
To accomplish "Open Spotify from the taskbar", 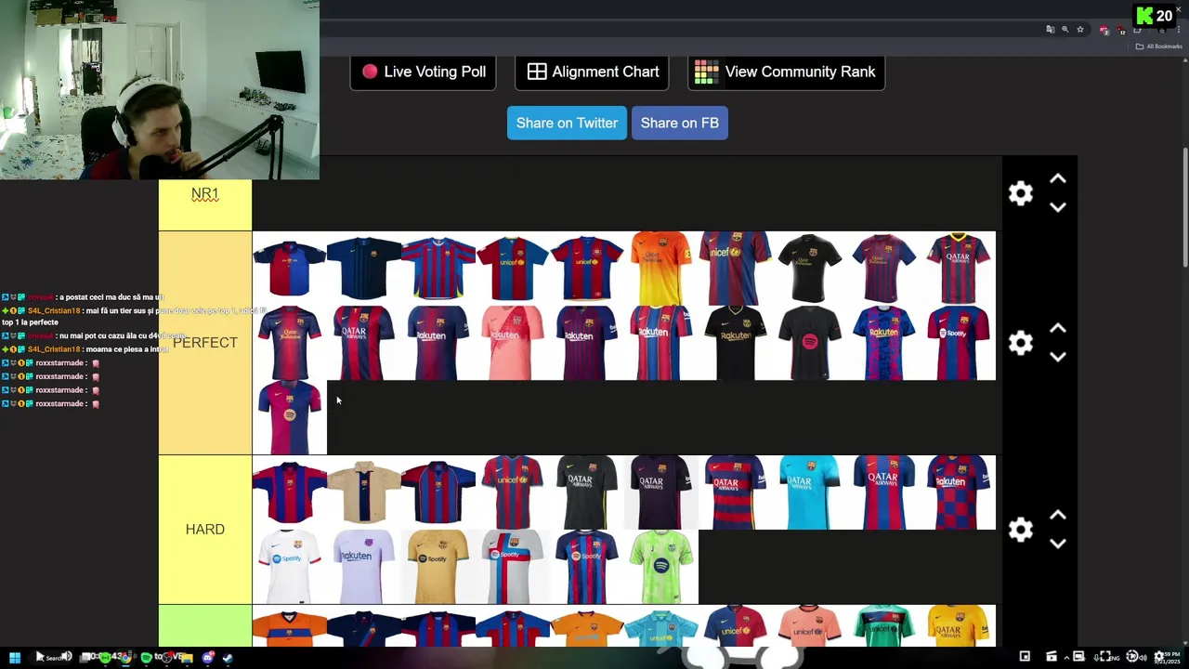I will pyautogui.click(x=146, y=658).
